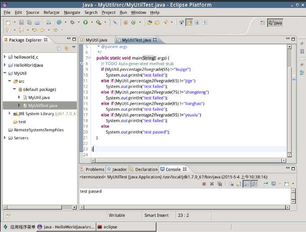The width and height of the screenshot is (306, 232).
Task: Click the Print toolbar icon
Action: (37, 23)
